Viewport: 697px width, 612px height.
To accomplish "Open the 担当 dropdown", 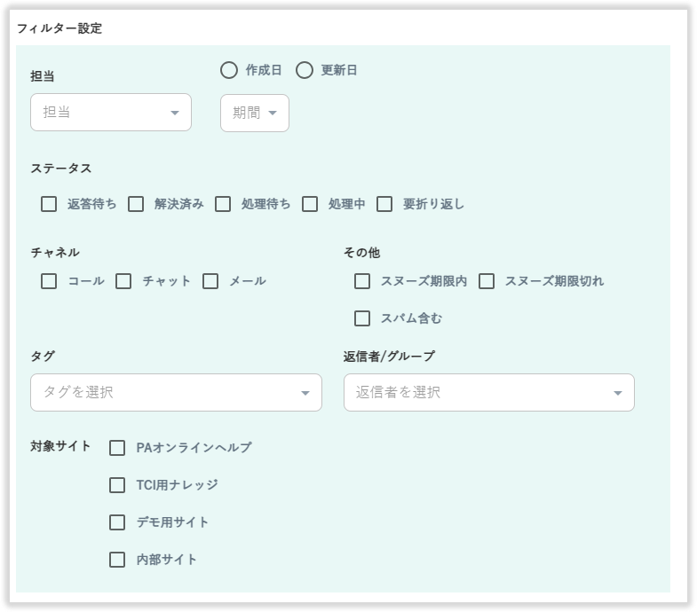I will 111,113.
